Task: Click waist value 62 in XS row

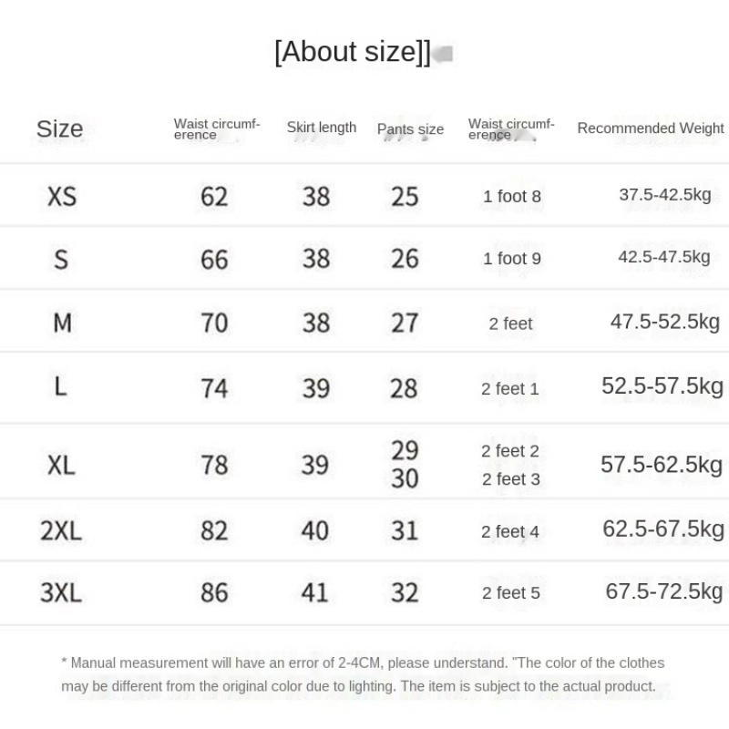Action: pyautogui.click(x=214, y=196)
